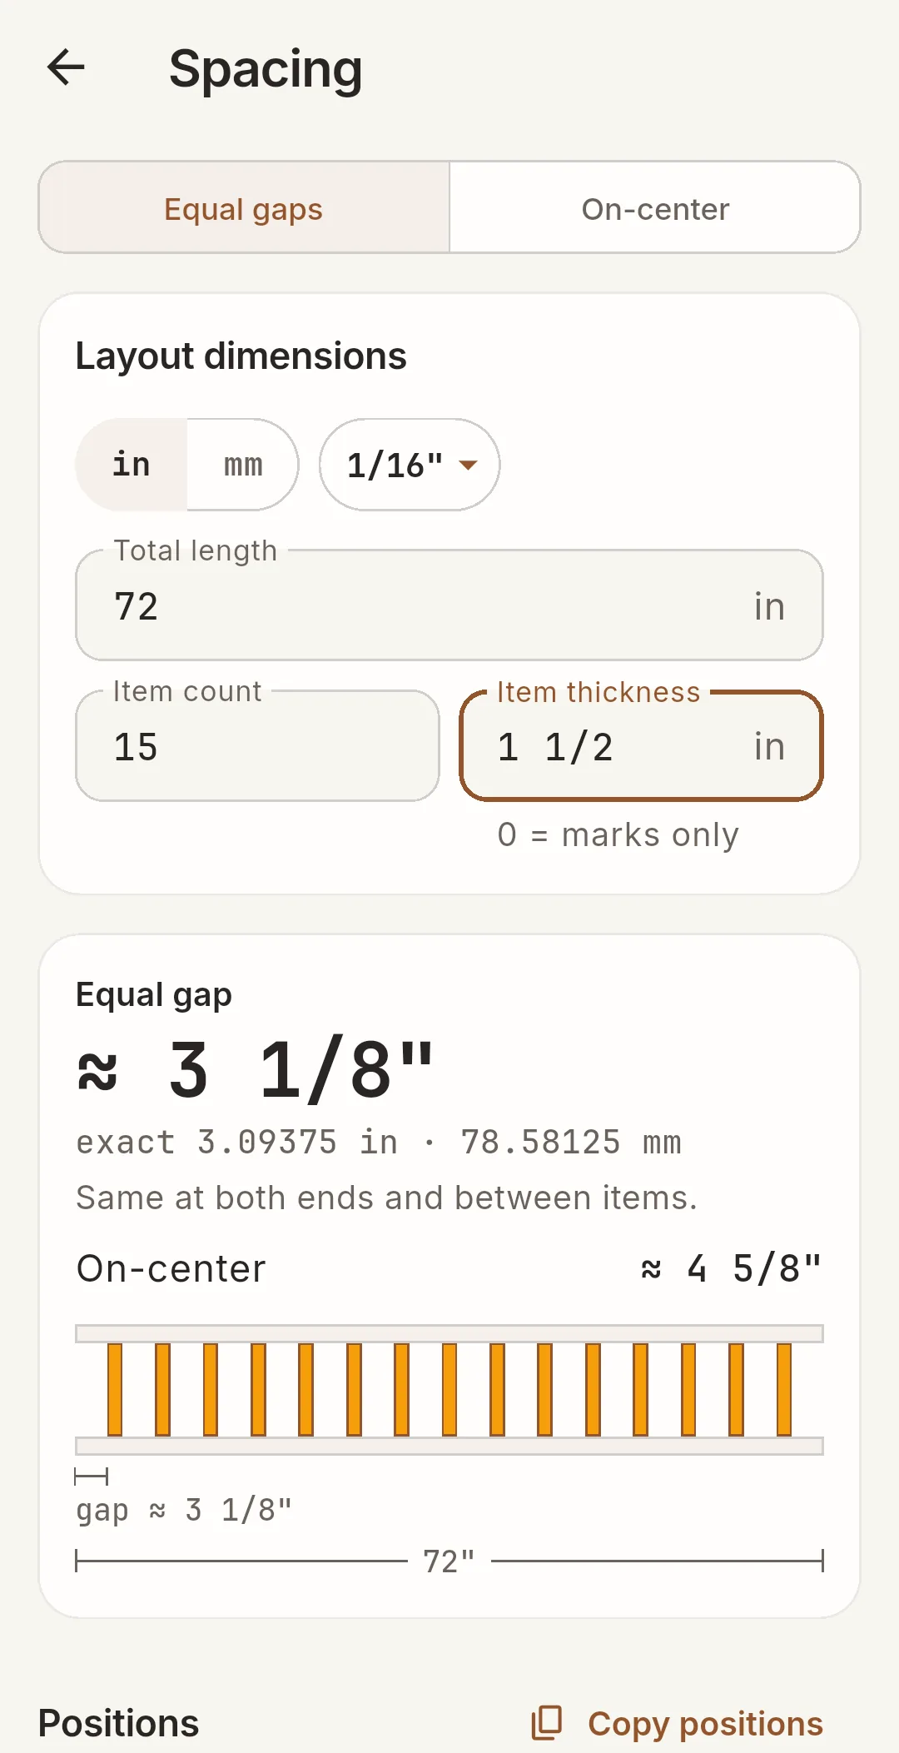The image size is (899, 1753).
Task: Click Copy positions link
Action: point(705,1723)
